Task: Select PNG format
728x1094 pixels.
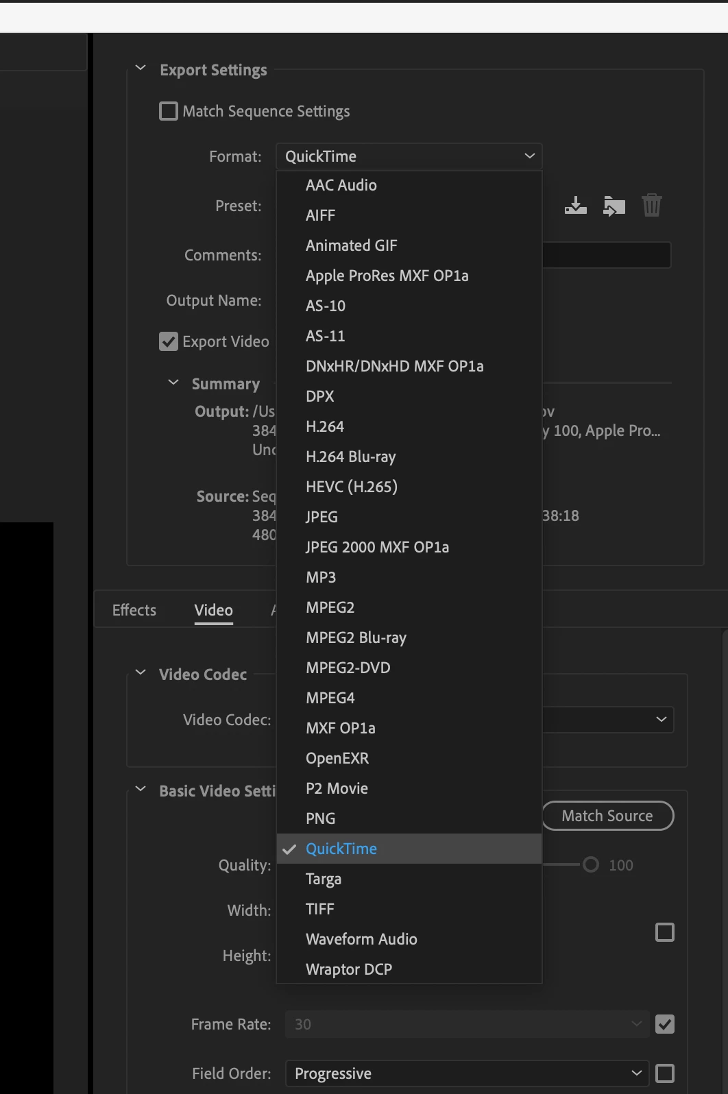Action: [x=409, y=818]
